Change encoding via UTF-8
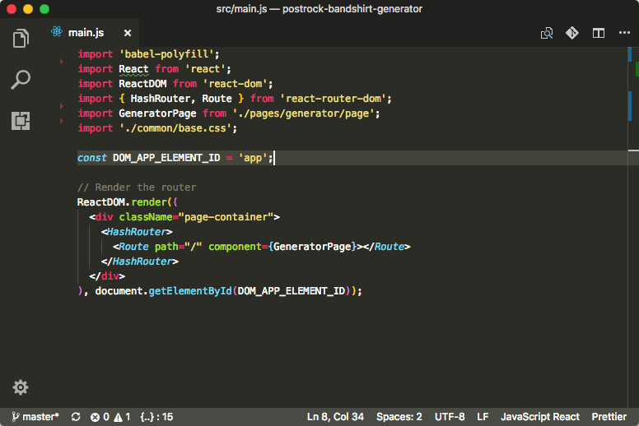Viewport: 639px width, 426px height. [449, 417]
